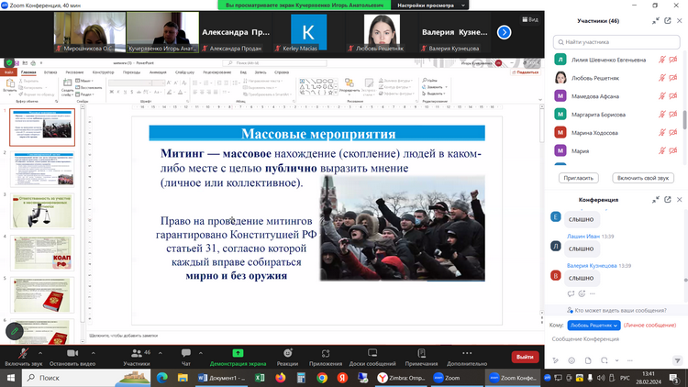Open the Чат chat icon

pos(186,353)
